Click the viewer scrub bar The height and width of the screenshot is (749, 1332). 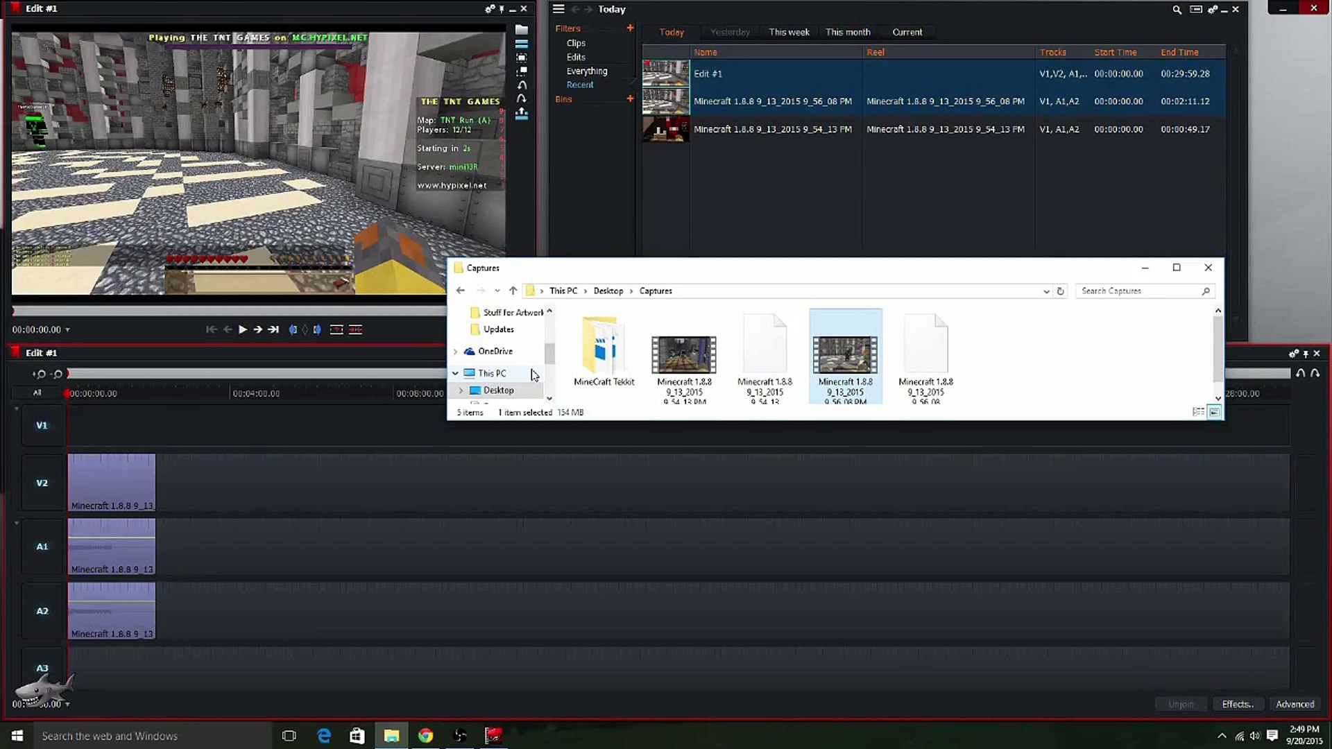229,311
